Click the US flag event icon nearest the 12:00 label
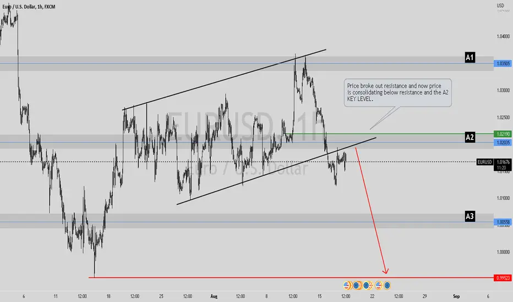This screenshot has height=302, width=513. coord(346,286)
